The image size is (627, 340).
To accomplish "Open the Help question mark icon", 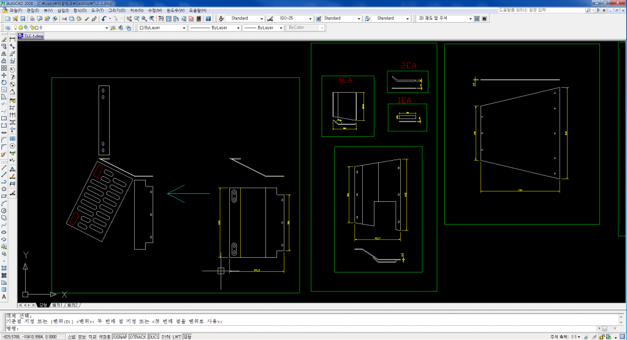I will click(208, 18).
